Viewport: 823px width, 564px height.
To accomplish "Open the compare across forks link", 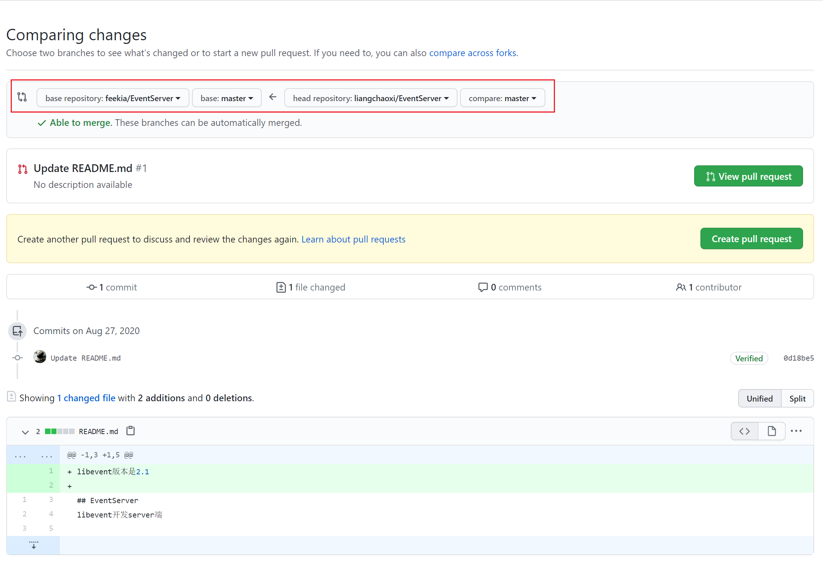I will click(x=473, y=53).
